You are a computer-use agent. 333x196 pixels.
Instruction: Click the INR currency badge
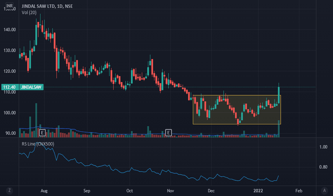point(9,6)
